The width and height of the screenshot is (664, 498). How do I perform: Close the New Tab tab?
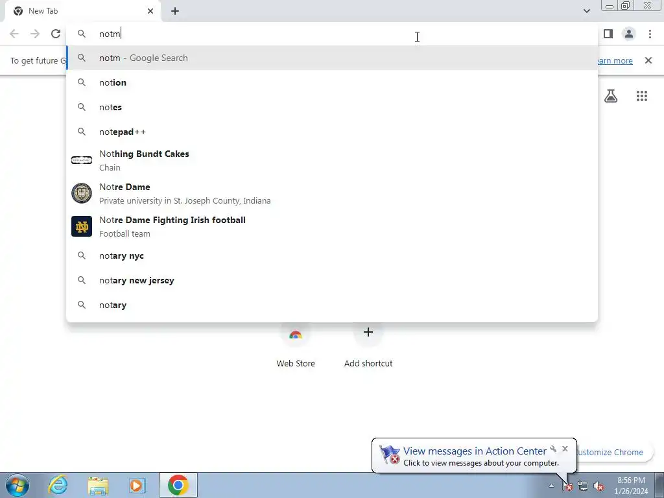click(x=150, y=11)
